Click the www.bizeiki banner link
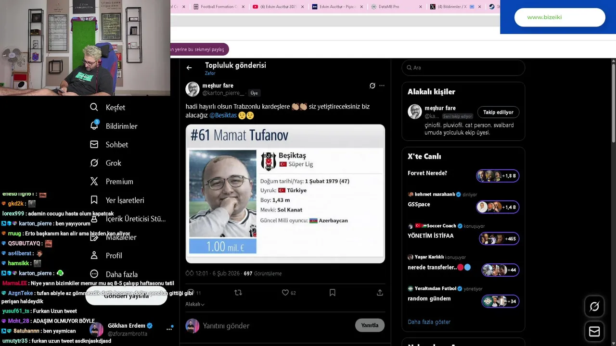Screen dimensions: 616x346 560,17
